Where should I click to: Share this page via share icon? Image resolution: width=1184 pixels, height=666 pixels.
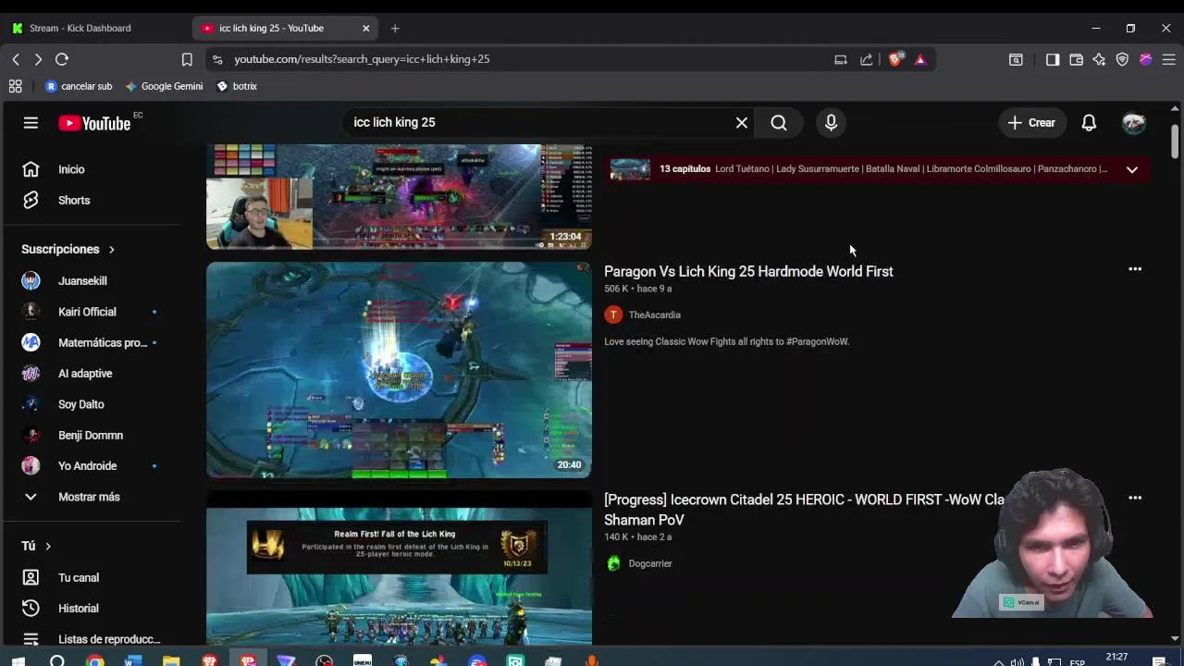tap(867, 59)
